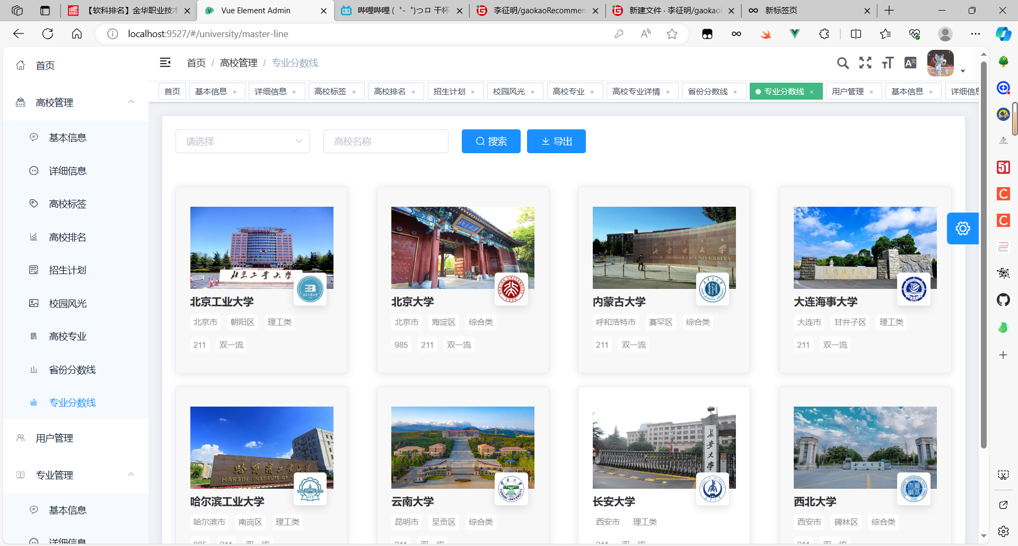Open a new browser tab with plus

point(889,11)
